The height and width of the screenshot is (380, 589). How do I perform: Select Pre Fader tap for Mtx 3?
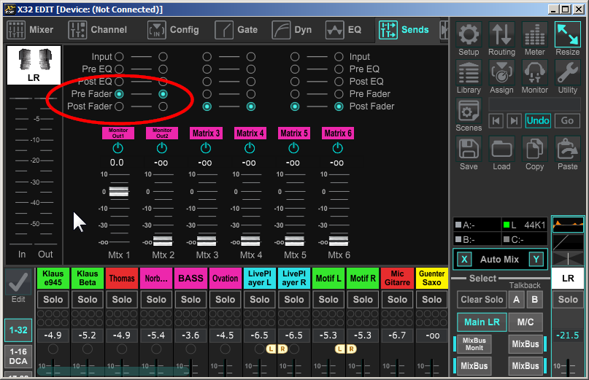click(x=207, y=94)
